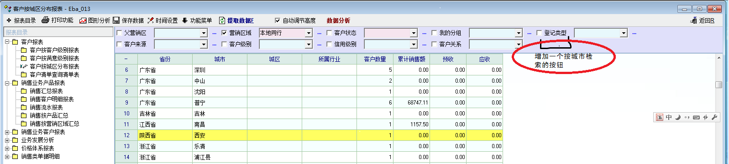Enable the 客户状态 checkbox
Viewport: 729px width, 164px height.
coord(329,33)
